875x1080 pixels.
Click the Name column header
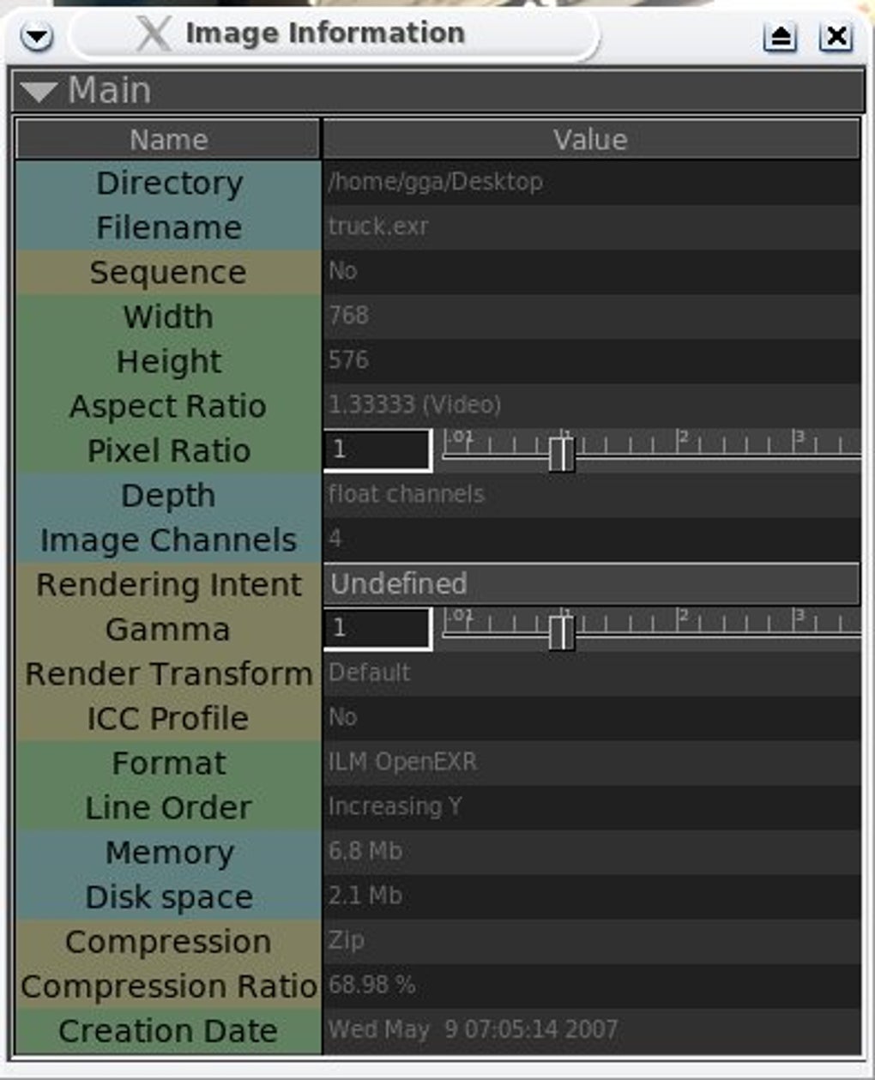coord(168,139)
